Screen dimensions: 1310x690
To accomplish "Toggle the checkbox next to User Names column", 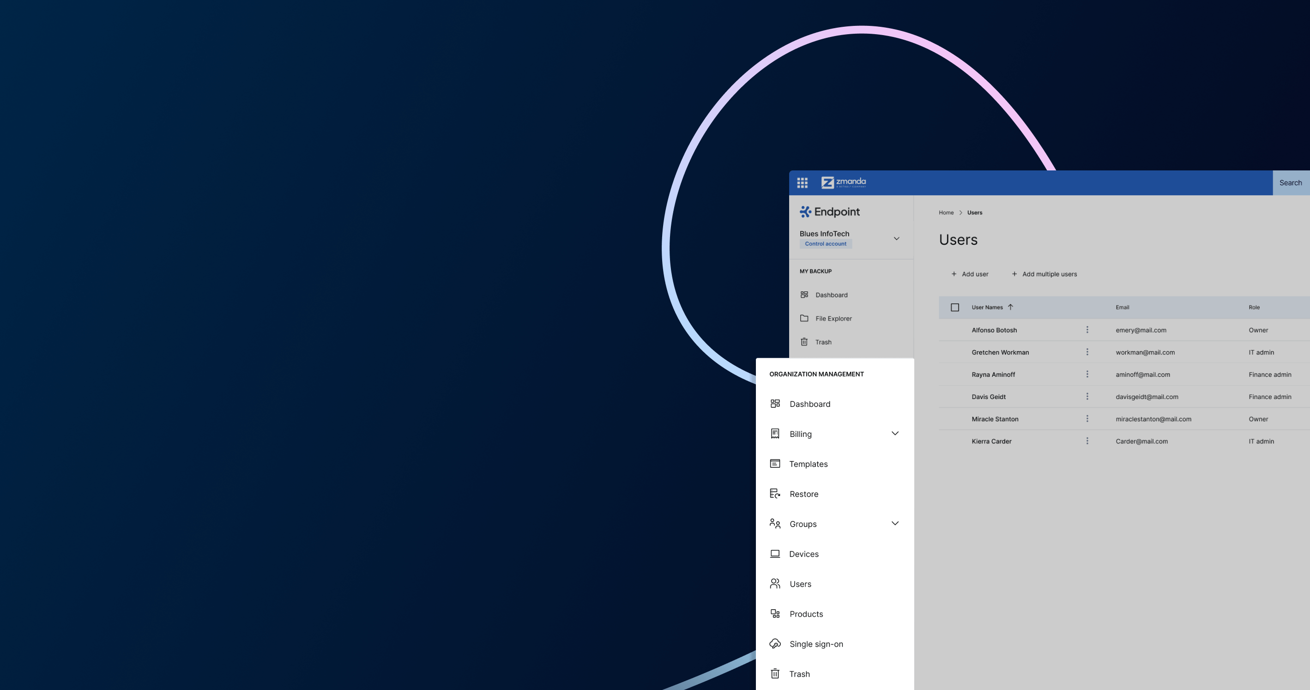I will 955,308.
